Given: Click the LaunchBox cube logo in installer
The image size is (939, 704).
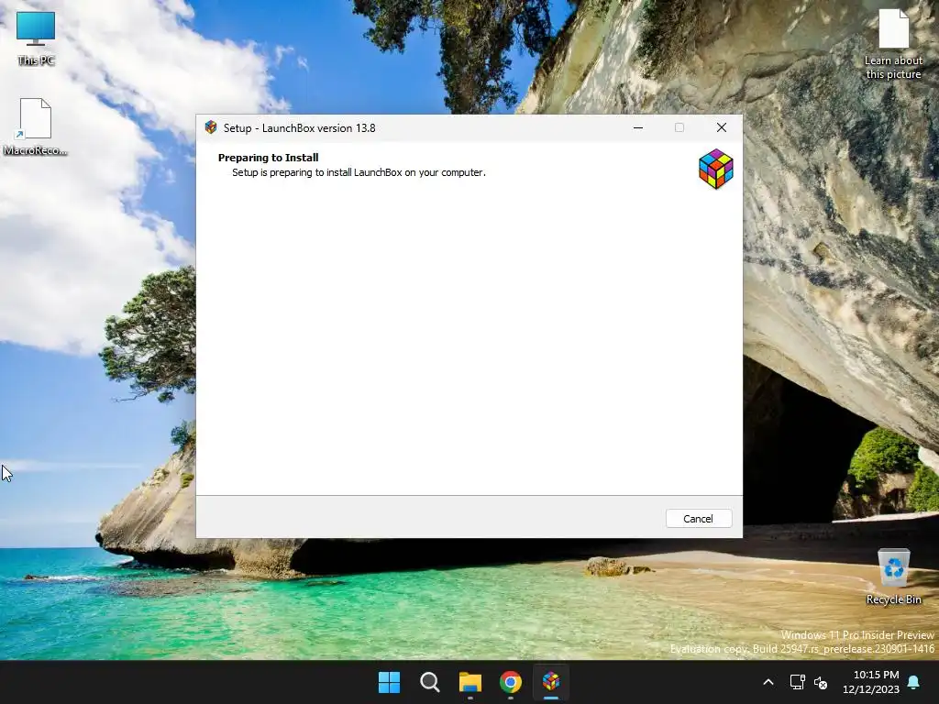Looking at the screenshot, I should point(715,170).
